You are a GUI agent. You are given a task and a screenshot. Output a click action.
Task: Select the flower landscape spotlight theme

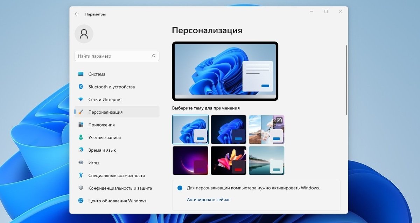266,129
